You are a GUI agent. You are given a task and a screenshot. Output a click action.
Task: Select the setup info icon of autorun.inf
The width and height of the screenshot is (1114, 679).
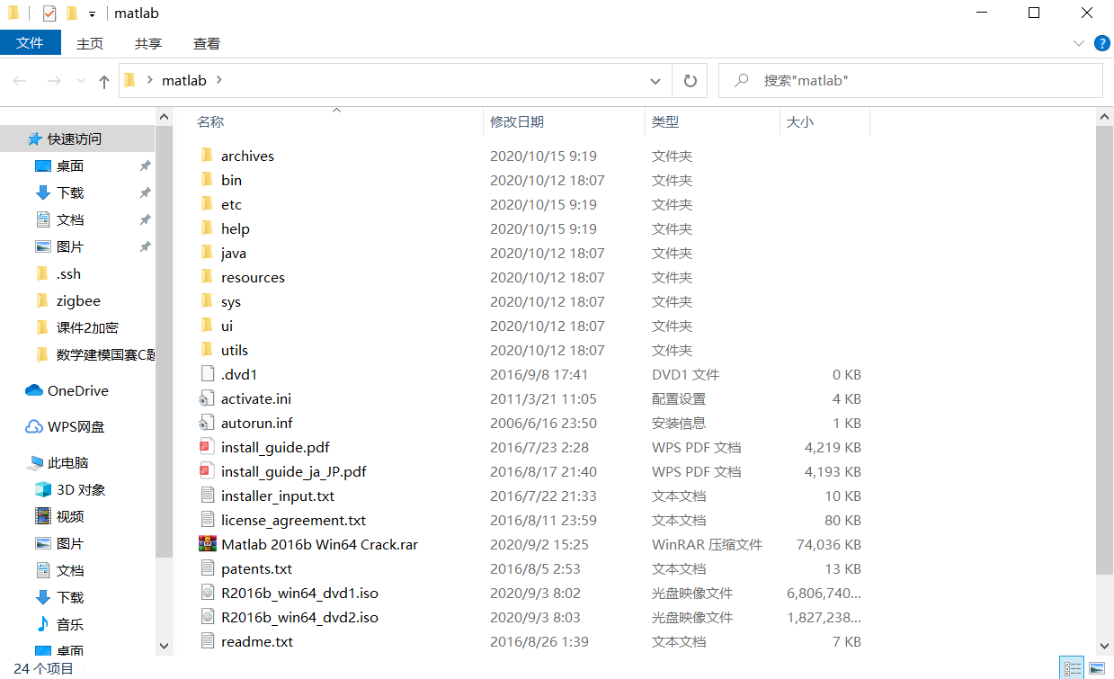(207, 423)
